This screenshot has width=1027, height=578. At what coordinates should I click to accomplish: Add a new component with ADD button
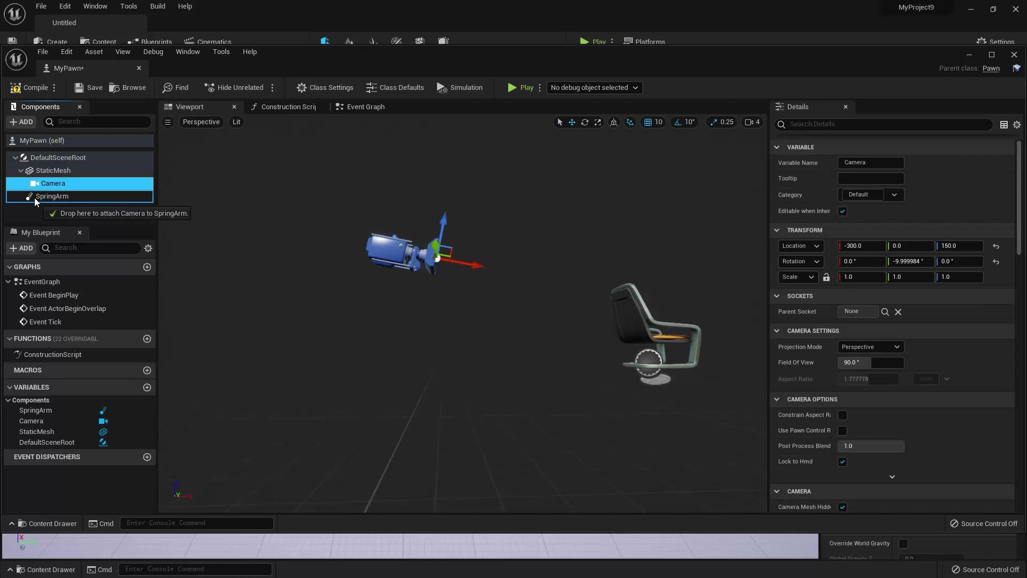21,122
